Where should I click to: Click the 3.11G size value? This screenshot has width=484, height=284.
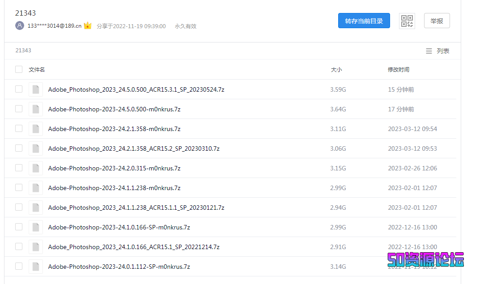338,129
